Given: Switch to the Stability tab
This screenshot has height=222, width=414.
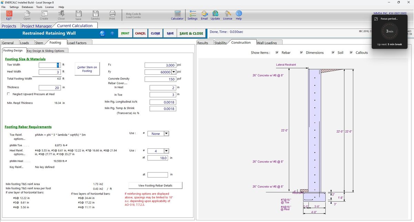Looking at the screenshot, I should [x=220, y=43].
